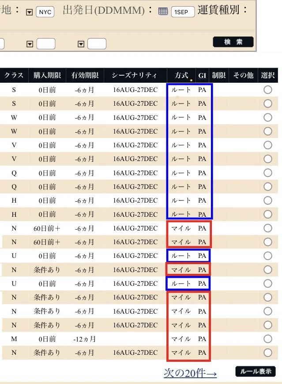Select radio button for second U class row
This screenshot has height=384, width=282.
tap(268, 283)
